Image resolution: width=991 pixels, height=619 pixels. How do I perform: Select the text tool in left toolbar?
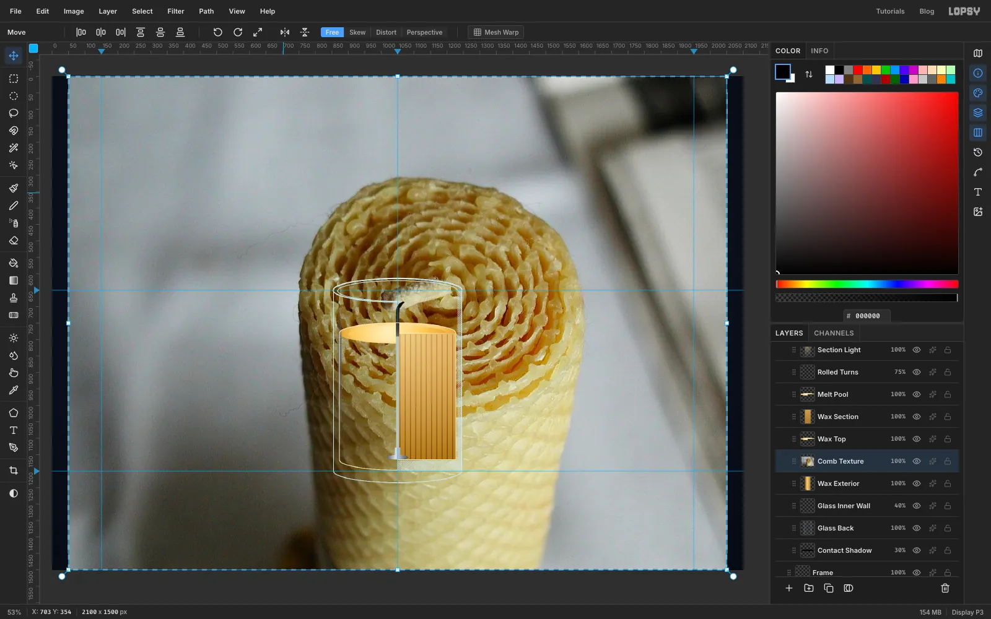pos(14,430)
